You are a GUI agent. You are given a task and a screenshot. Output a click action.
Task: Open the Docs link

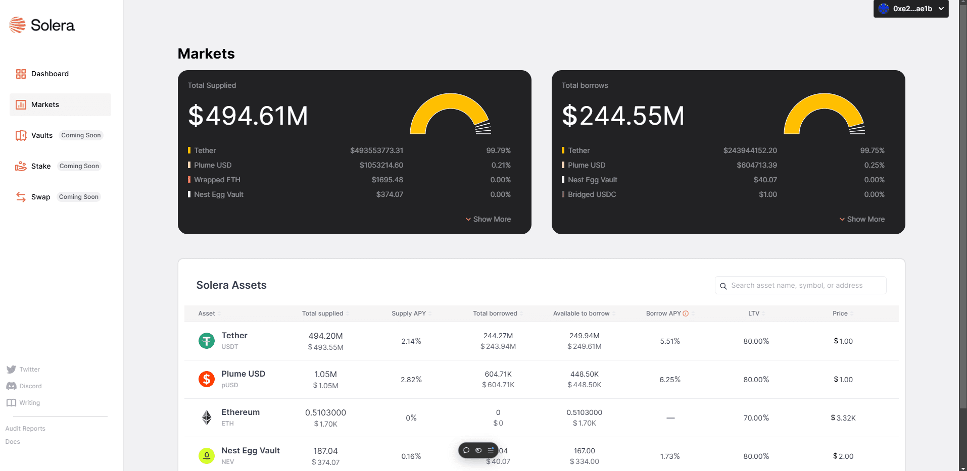click(13, 442)
